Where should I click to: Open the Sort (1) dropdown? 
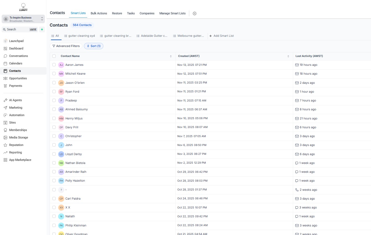[94, 46]
